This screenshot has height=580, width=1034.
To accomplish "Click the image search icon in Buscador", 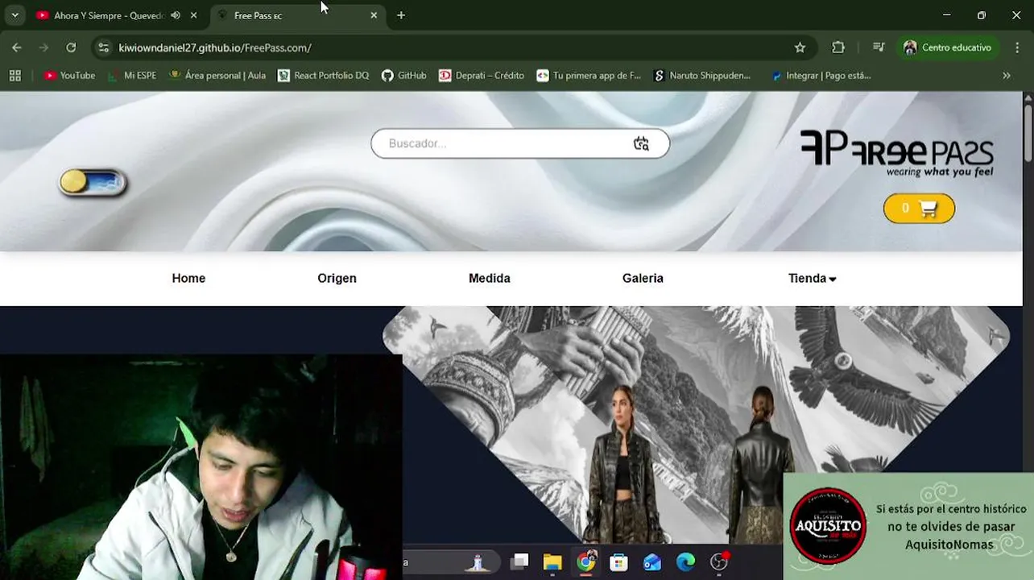I will 641,143.
